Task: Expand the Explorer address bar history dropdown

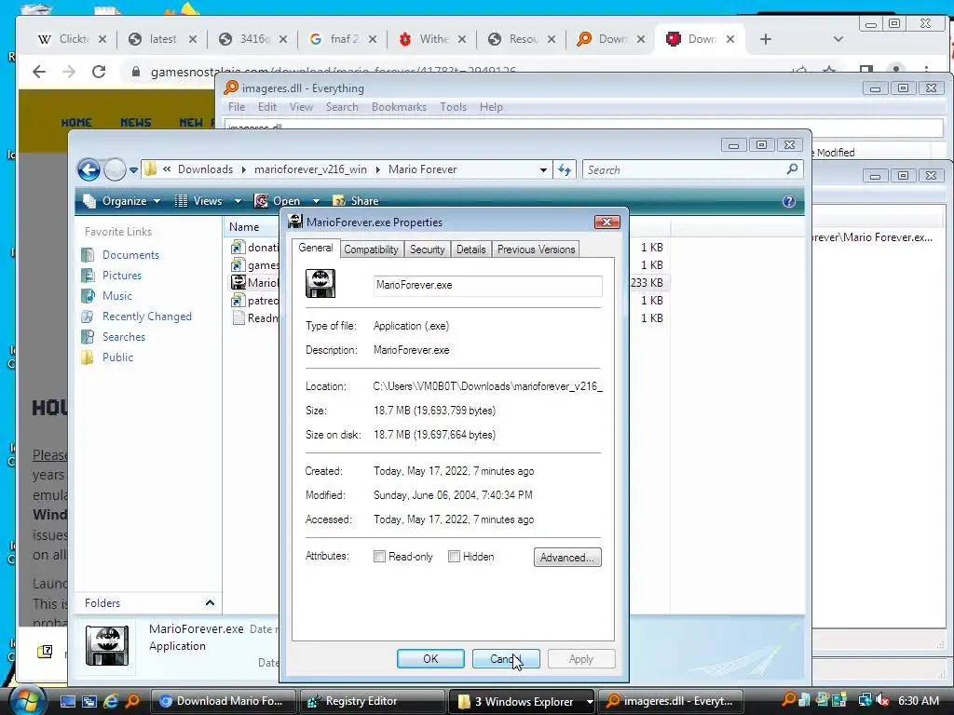Action: tap(543, 170)
